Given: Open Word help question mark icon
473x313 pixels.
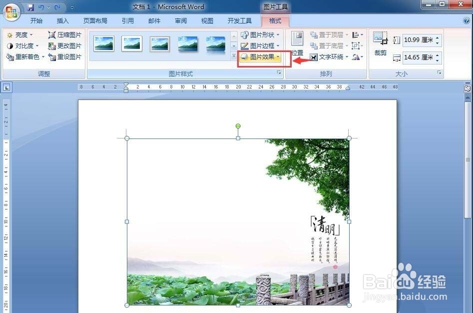Looking at the screenshot, I should click(467, 20).
